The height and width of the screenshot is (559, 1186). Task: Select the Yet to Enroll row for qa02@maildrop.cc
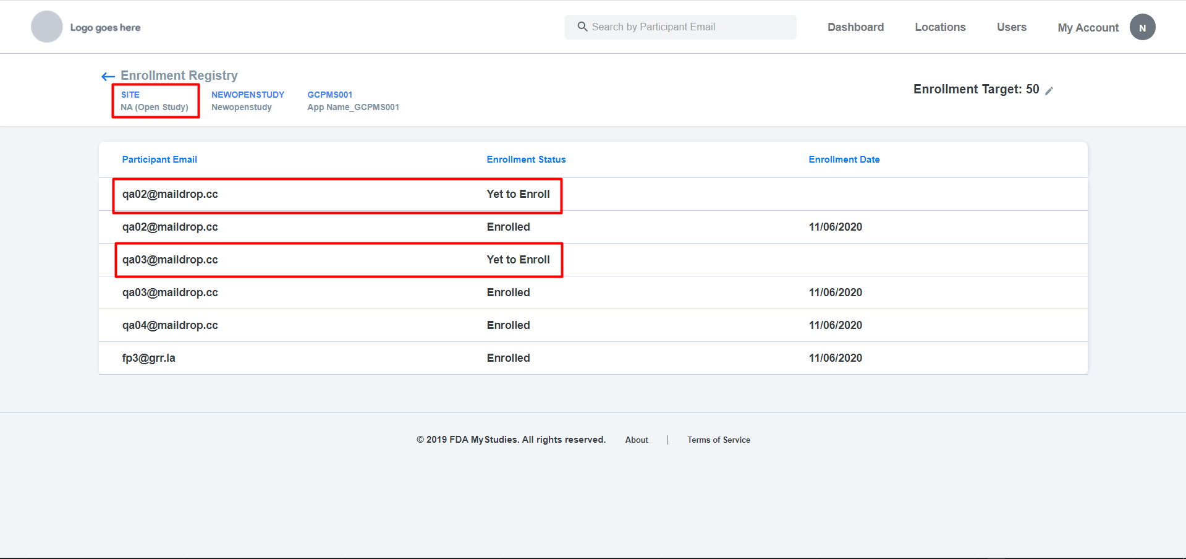tap(337, 194)
